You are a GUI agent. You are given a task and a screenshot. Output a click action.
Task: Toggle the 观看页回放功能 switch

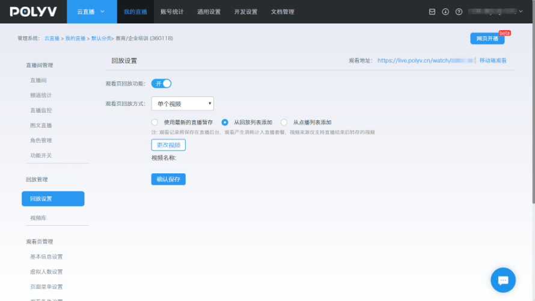pyautogui.click(x=161, y=84)
